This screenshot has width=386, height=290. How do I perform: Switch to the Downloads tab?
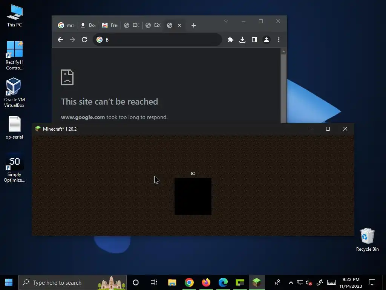(88, 25)
